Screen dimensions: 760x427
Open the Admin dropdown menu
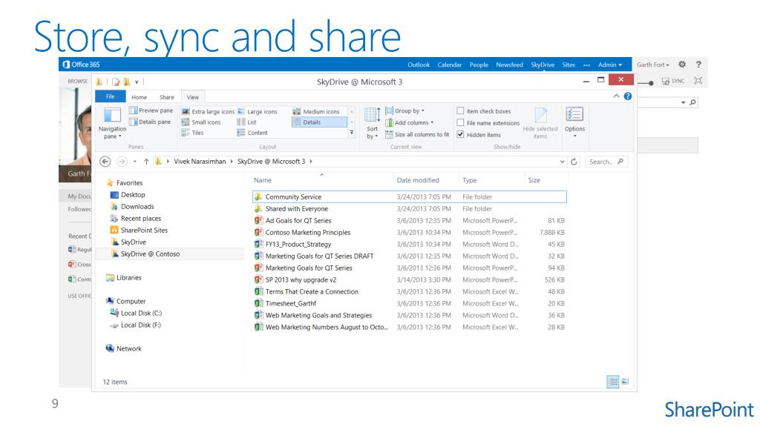tap(610, 64)
